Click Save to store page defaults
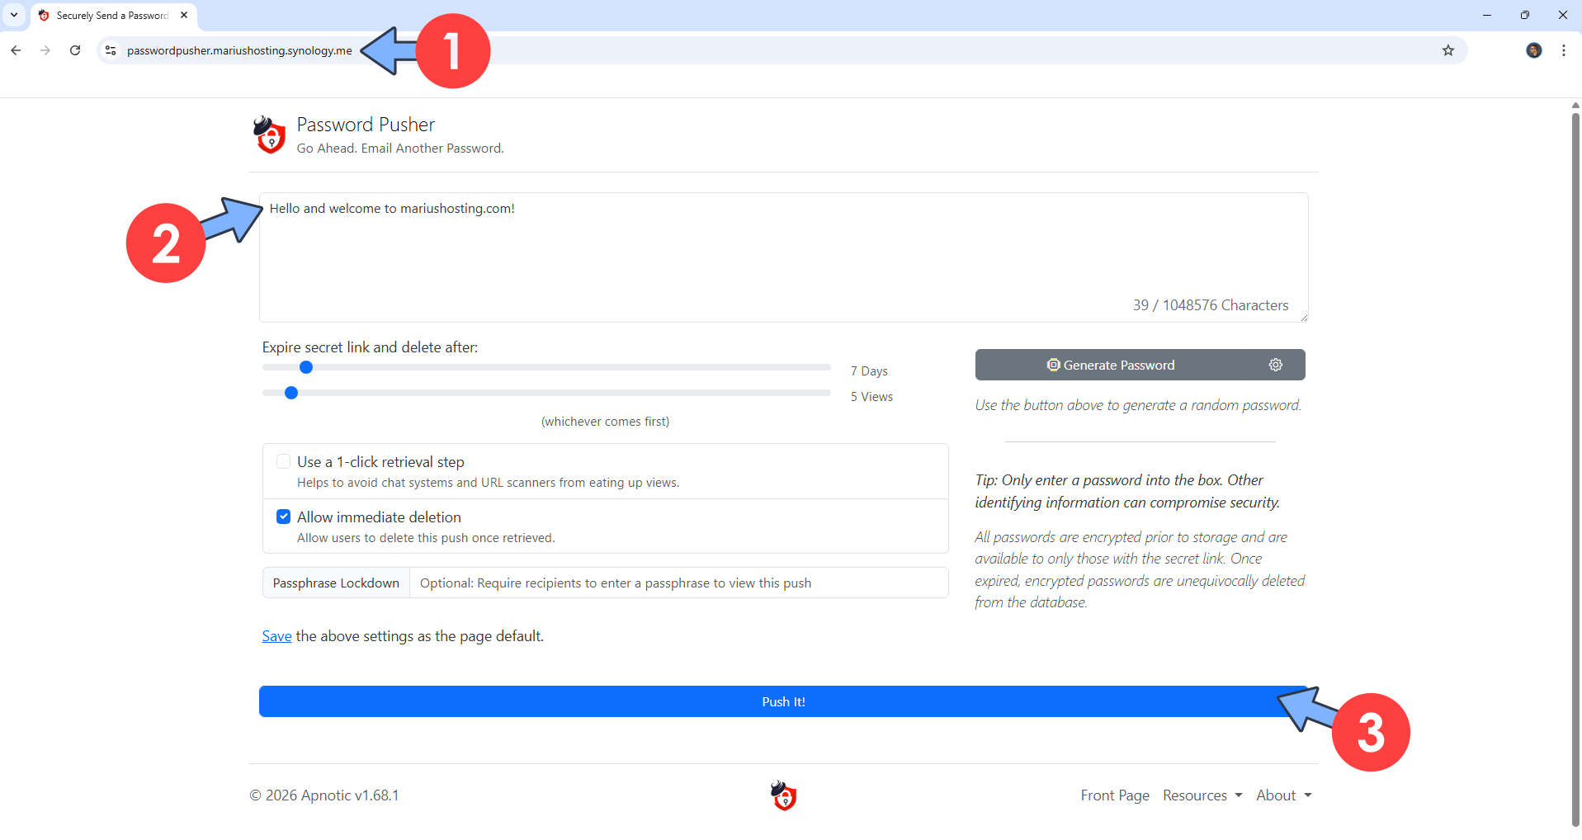Image resolution: width=1582 pixels, height=840 pixels. pyautogui.click(x=276, y=635)
